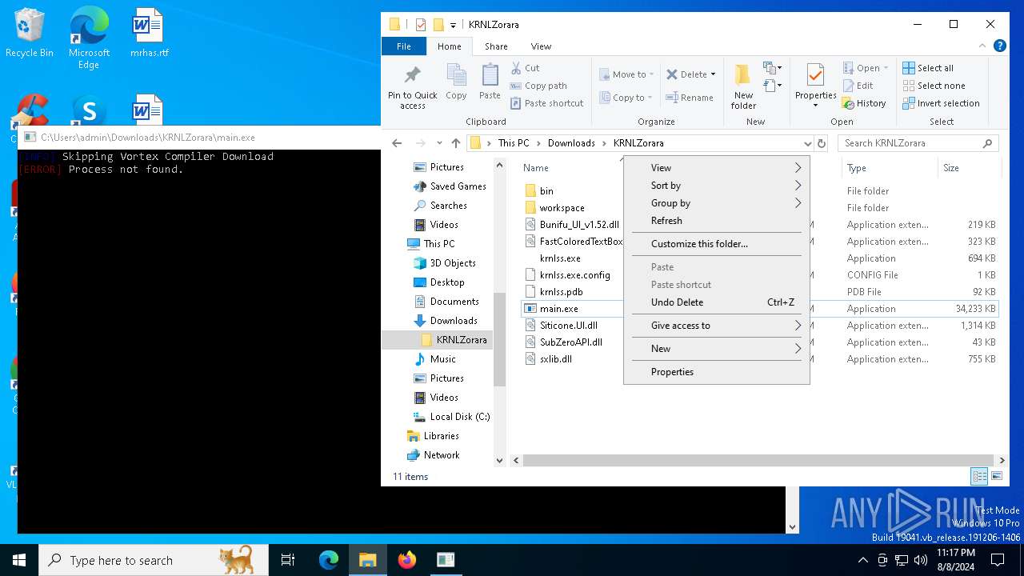Select SubZeroAPI.dll file
The width and height of the screenshot is (1024, 576).
(x=563, y=342)
